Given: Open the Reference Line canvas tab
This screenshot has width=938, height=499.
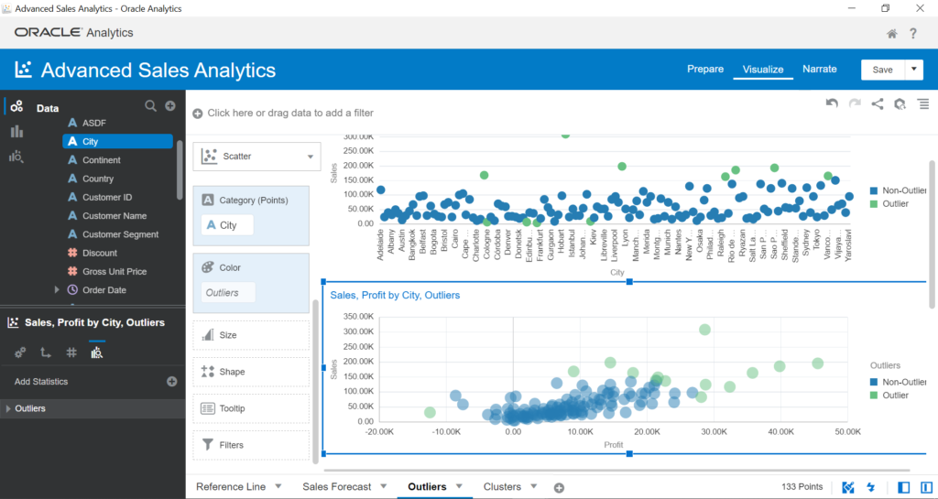Looking at the screenshot, I should pos(231,487).
